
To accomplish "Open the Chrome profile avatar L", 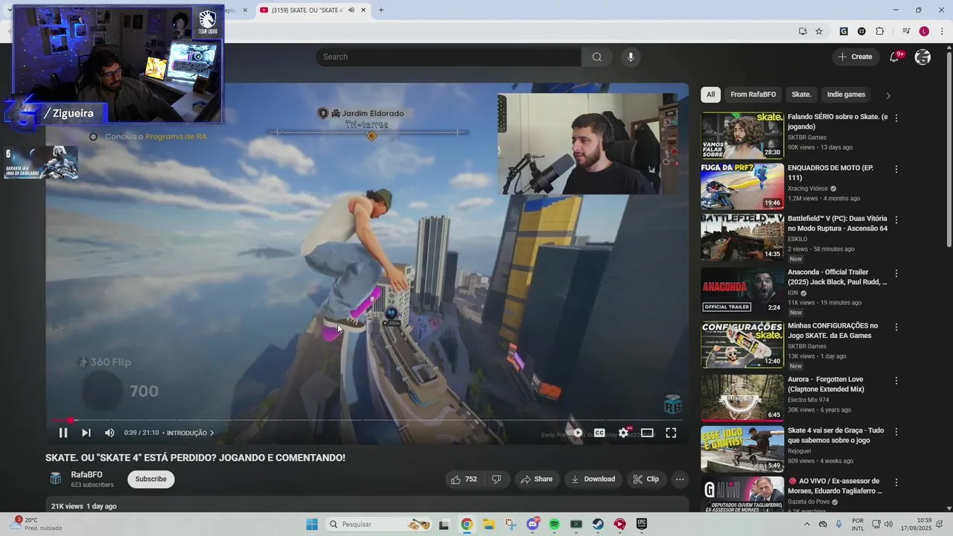I will click(924, 31).
